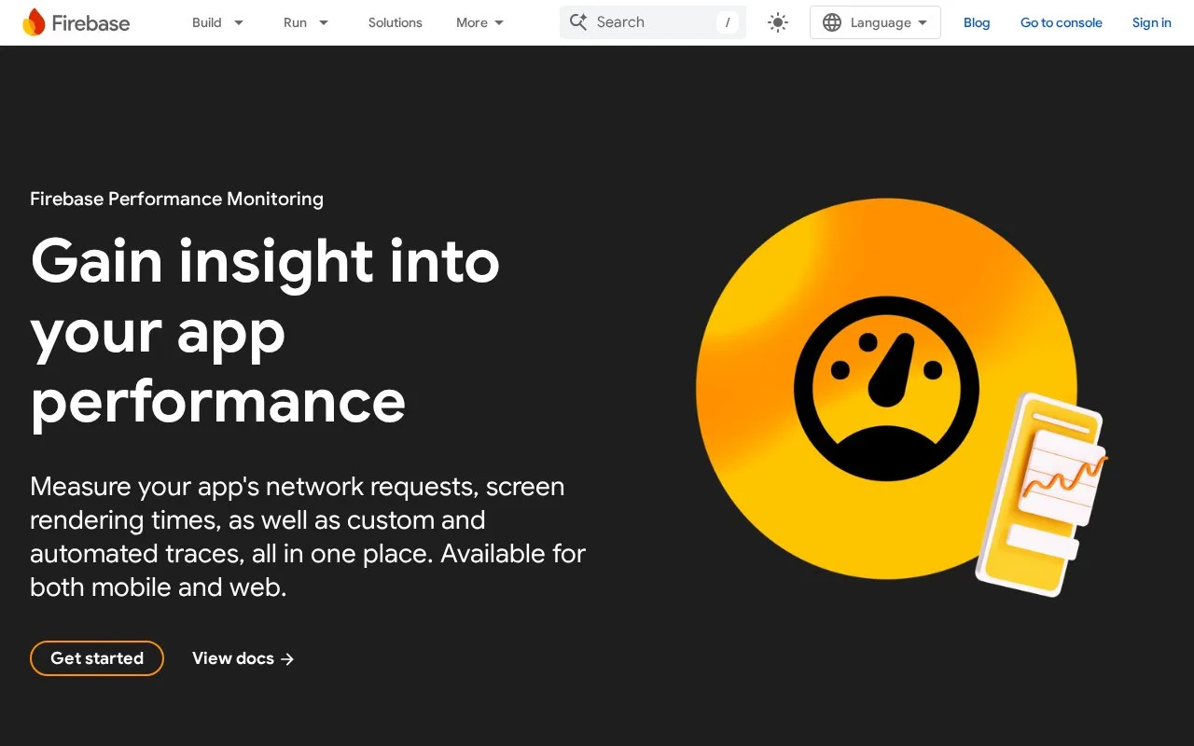
Task: Click the Firebase flame logo
Action: (x=34, y=22)
